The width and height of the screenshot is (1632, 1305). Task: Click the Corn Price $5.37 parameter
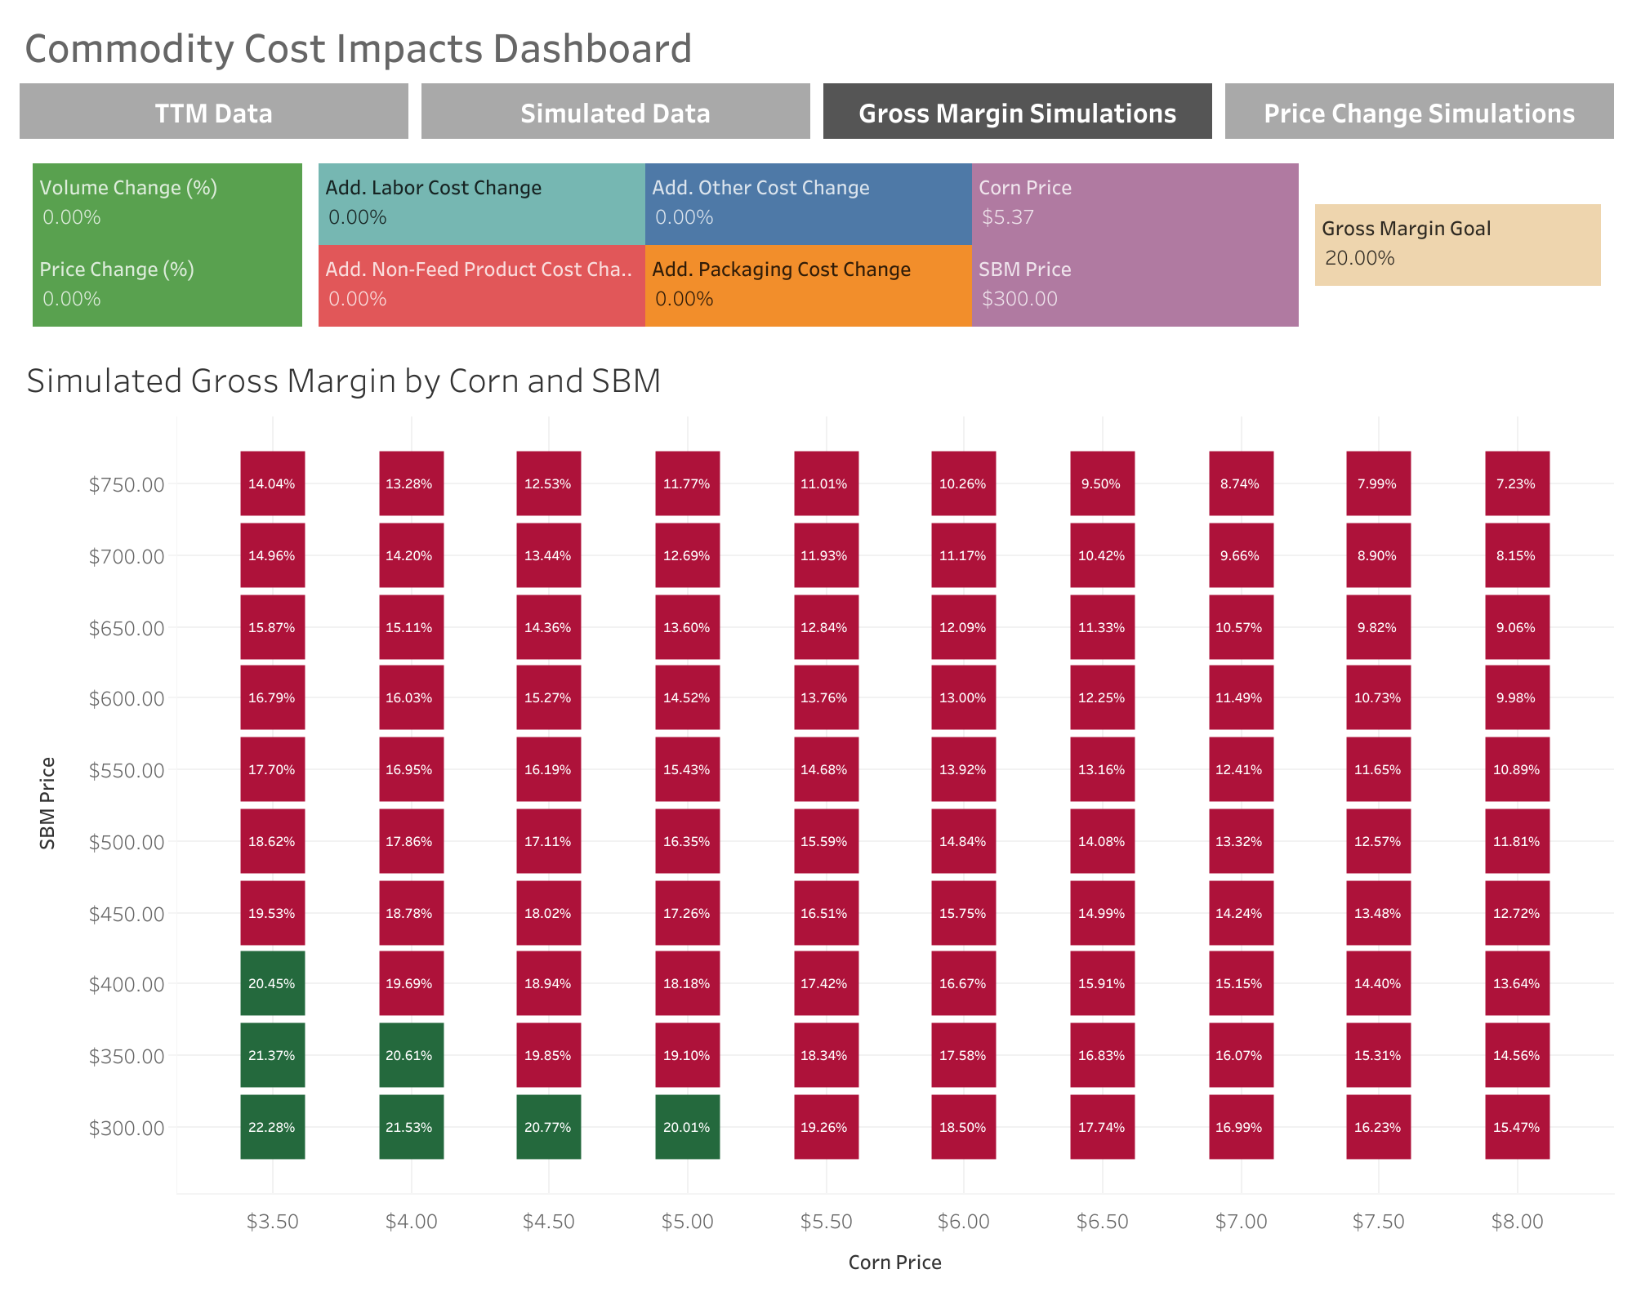point(1135,204)
